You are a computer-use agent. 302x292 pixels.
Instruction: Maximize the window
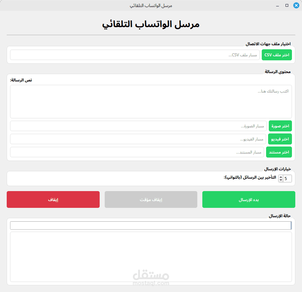point(287,5)
